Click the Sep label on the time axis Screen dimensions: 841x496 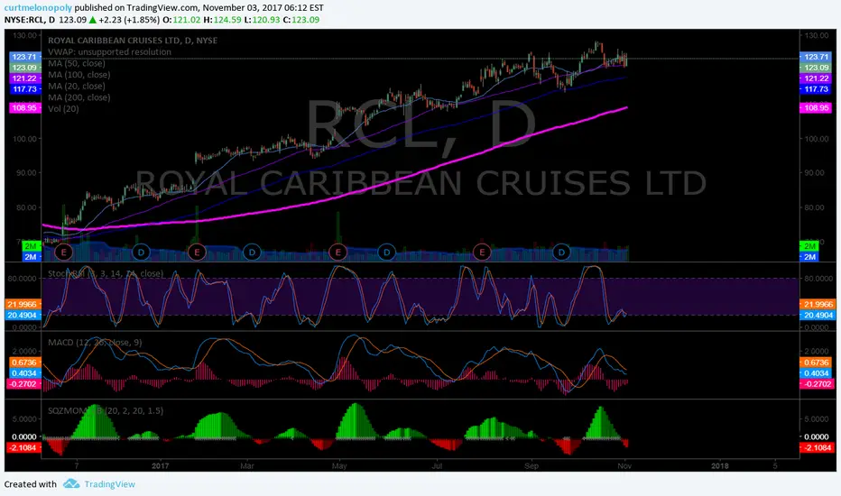click(x=531, y=466)
